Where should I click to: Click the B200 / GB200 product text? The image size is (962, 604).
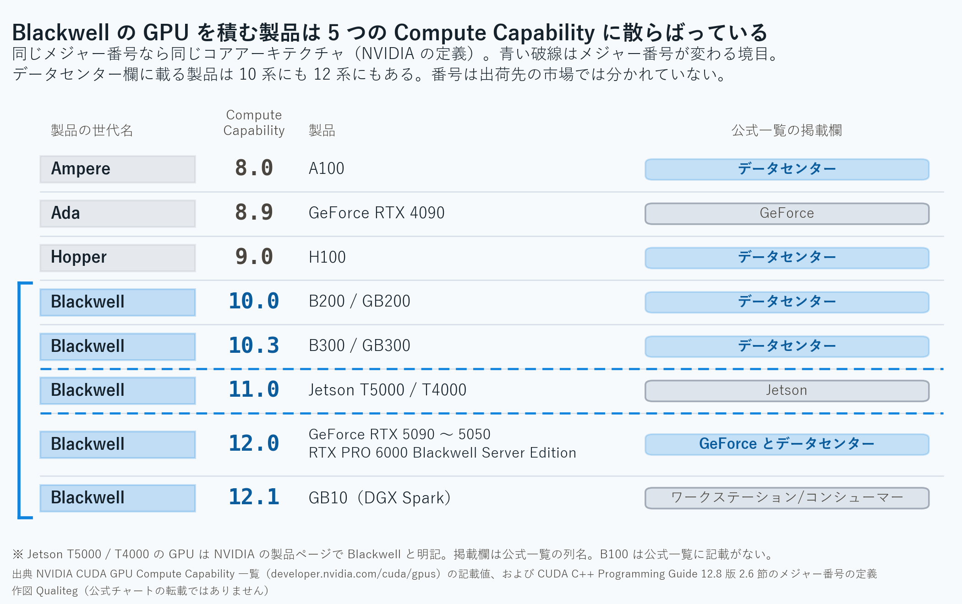click(x=360, y=301)
